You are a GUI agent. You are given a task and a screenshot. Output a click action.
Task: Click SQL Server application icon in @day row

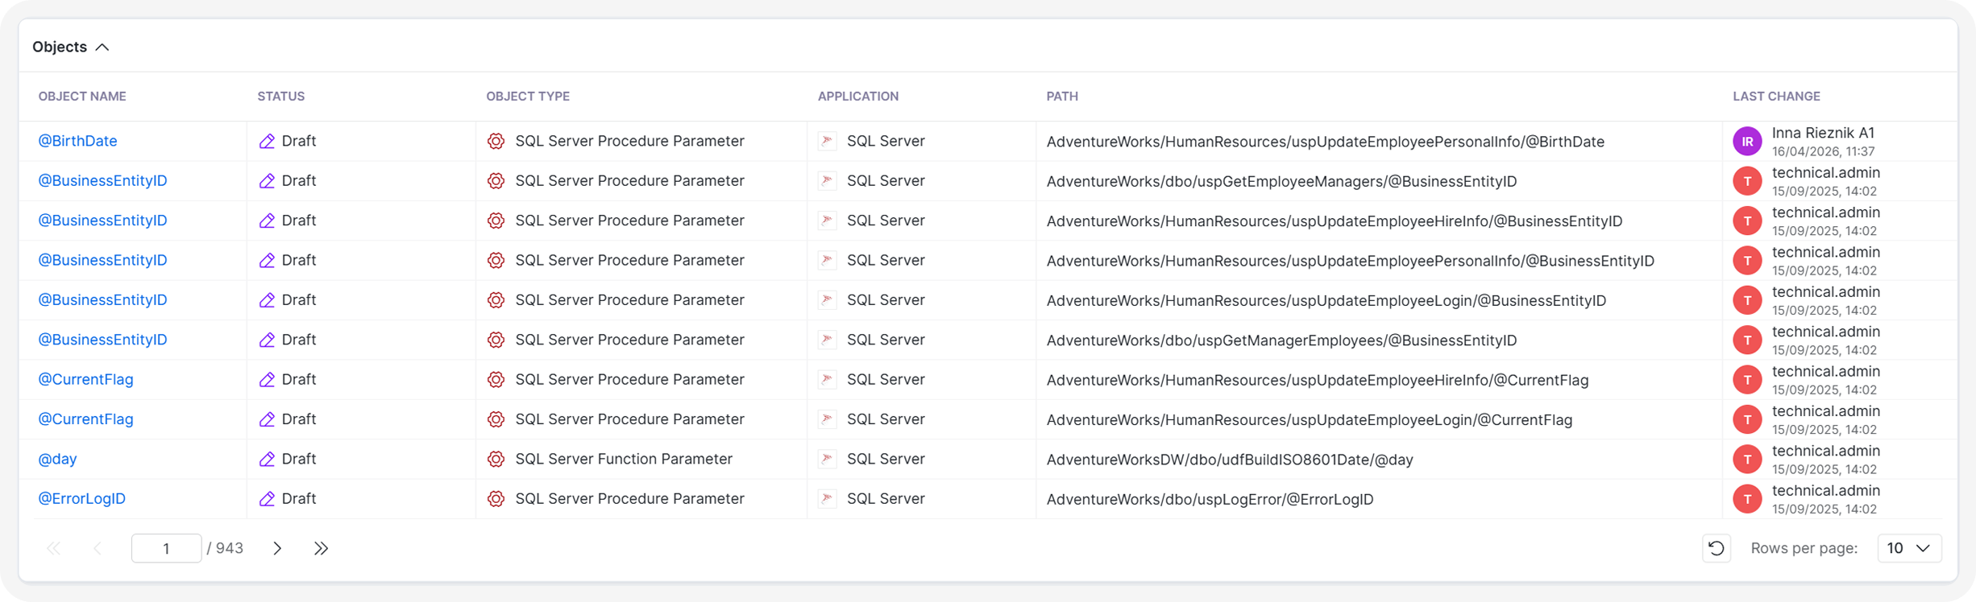[x=827, y=459]
